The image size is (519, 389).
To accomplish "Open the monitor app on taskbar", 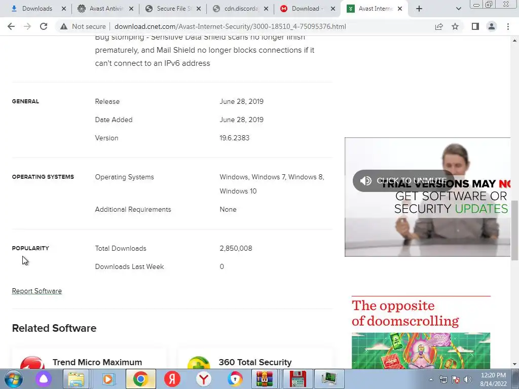I will click(328, 379).
